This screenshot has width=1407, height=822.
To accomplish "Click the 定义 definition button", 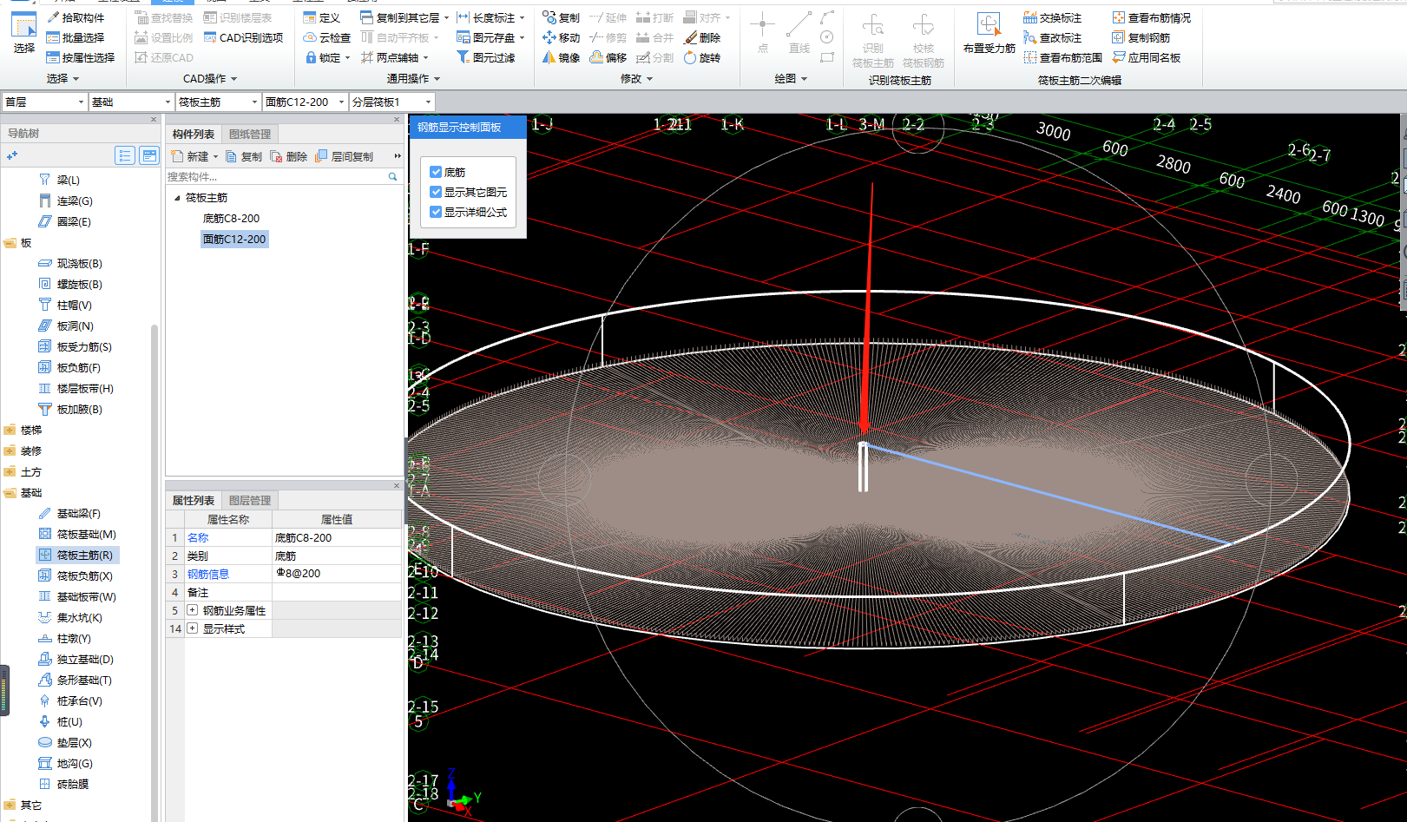I will click(322, 17).
